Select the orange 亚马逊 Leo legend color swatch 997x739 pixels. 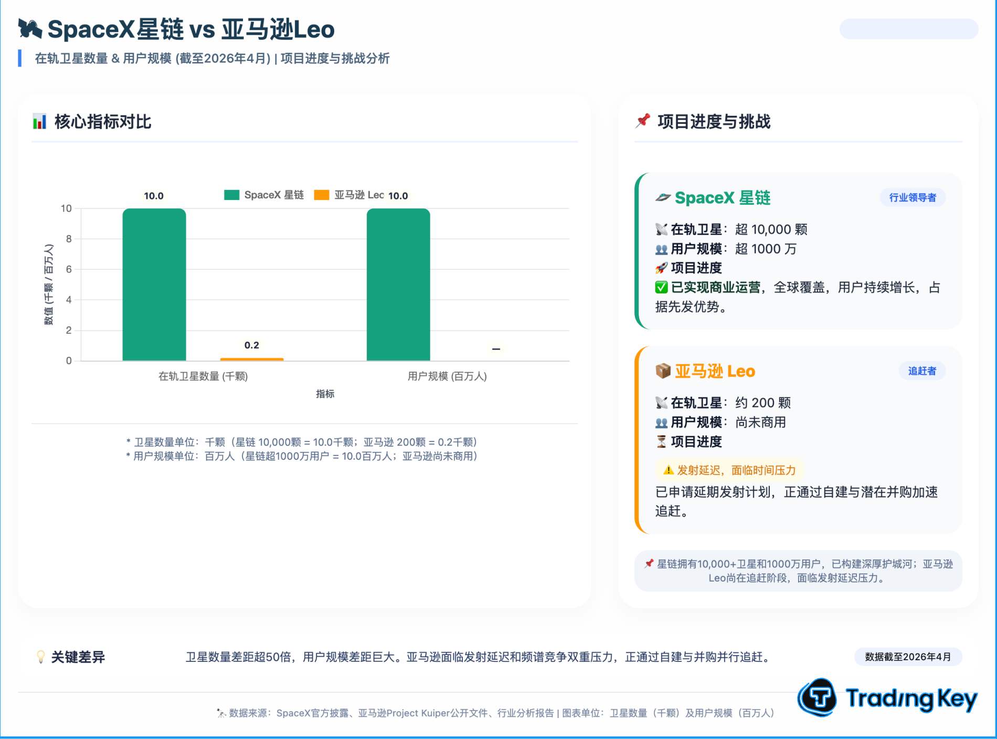point(321,195)
